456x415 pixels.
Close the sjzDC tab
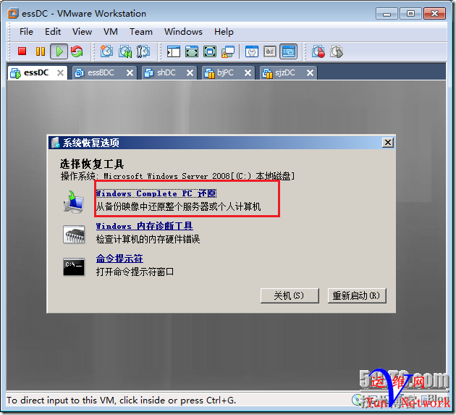(310, 72)
